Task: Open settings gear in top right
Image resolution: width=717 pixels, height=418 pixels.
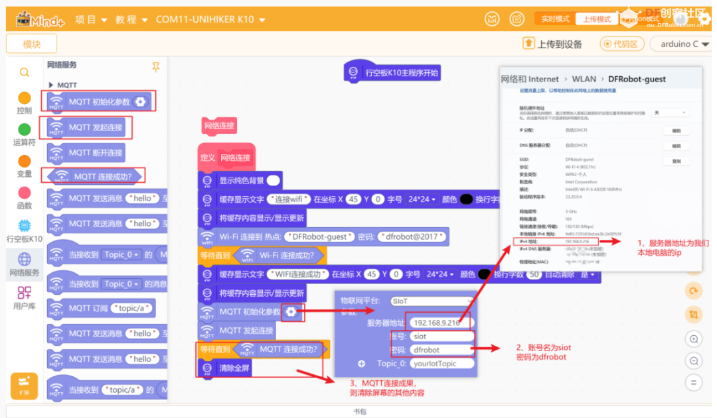Action: (x=704, y=19)
